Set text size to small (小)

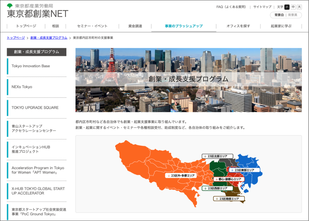pos(287,7)
